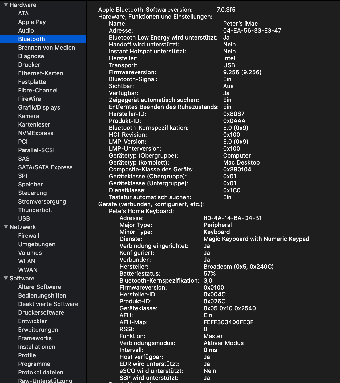Open the Firewall network entry

28,236
